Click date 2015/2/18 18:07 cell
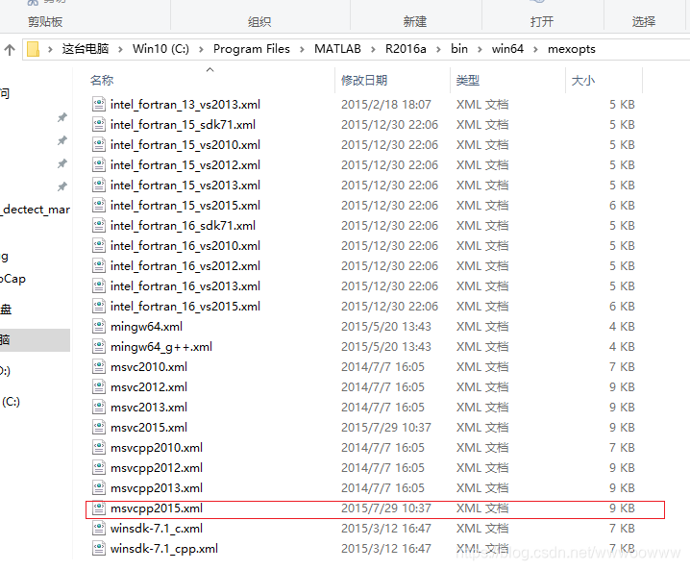690x570 pixels. point(386,105)
